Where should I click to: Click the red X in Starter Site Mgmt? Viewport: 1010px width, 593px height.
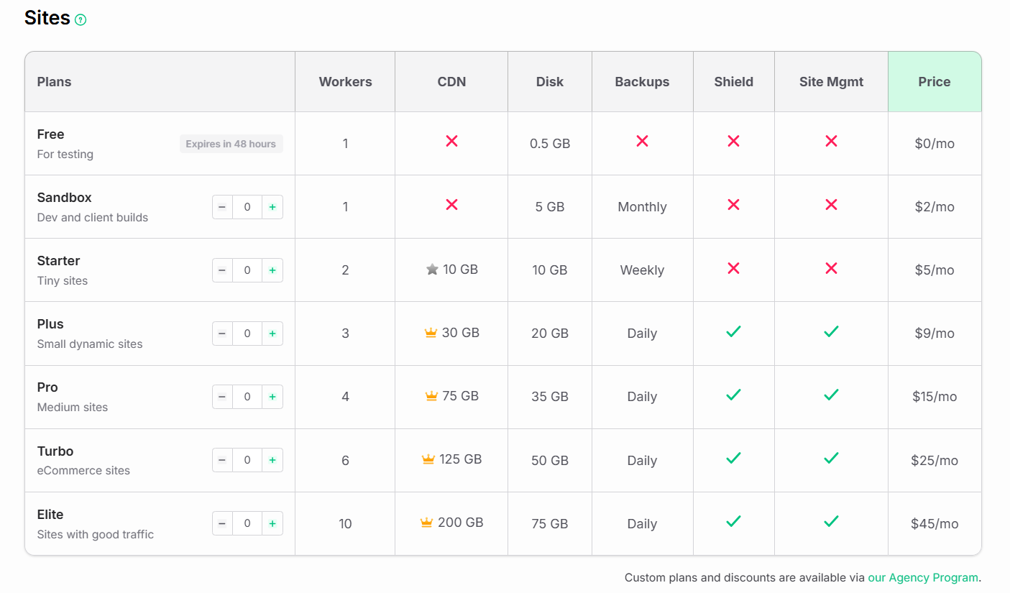[x=831, y=268]
